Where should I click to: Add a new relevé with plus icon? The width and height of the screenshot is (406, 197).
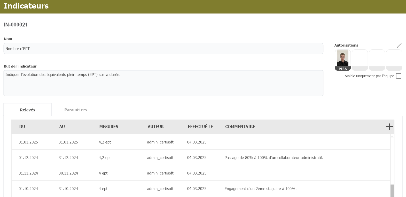pyautogui.click(x=389, y=126)
